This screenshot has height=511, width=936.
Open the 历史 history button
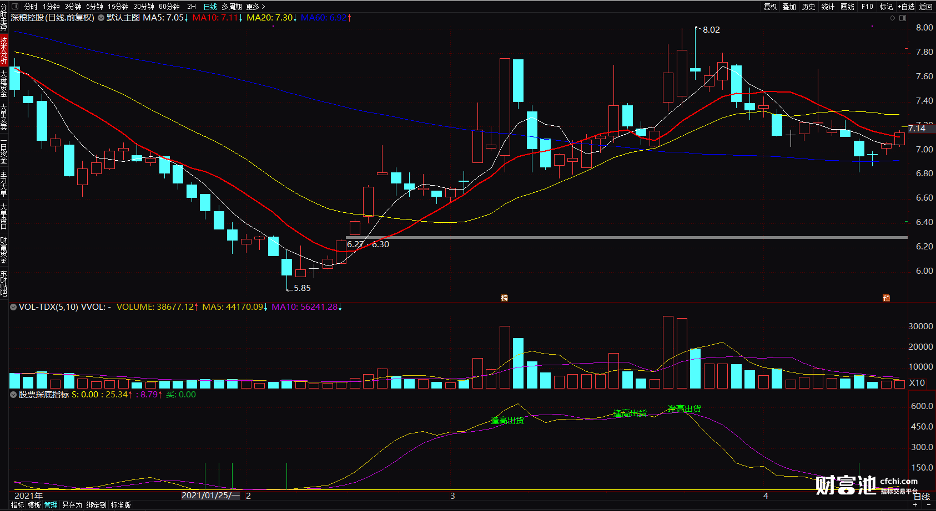809,7
